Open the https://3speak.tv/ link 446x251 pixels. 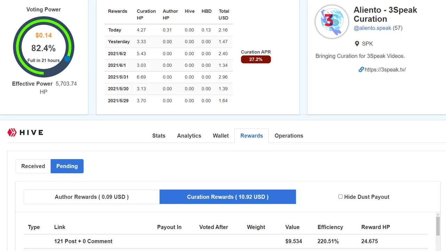[x=385, y=70]
